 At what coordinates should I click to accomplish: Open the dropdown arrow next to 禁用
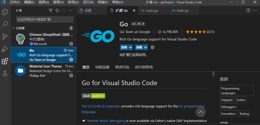131,47
